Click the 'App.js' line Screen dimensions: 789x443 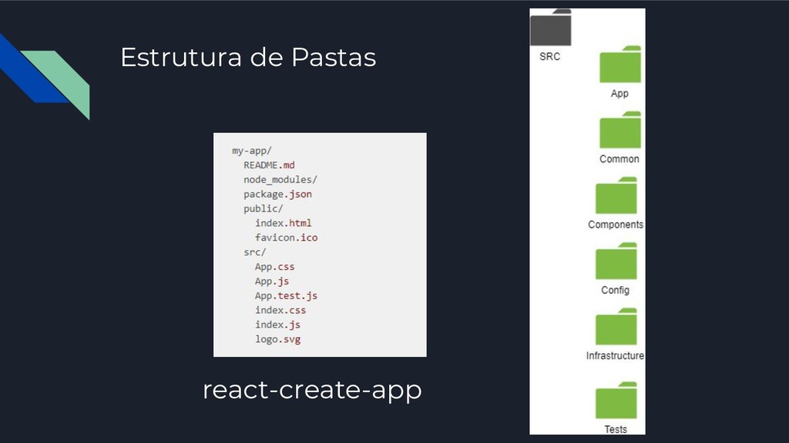(x=272, y=281)
